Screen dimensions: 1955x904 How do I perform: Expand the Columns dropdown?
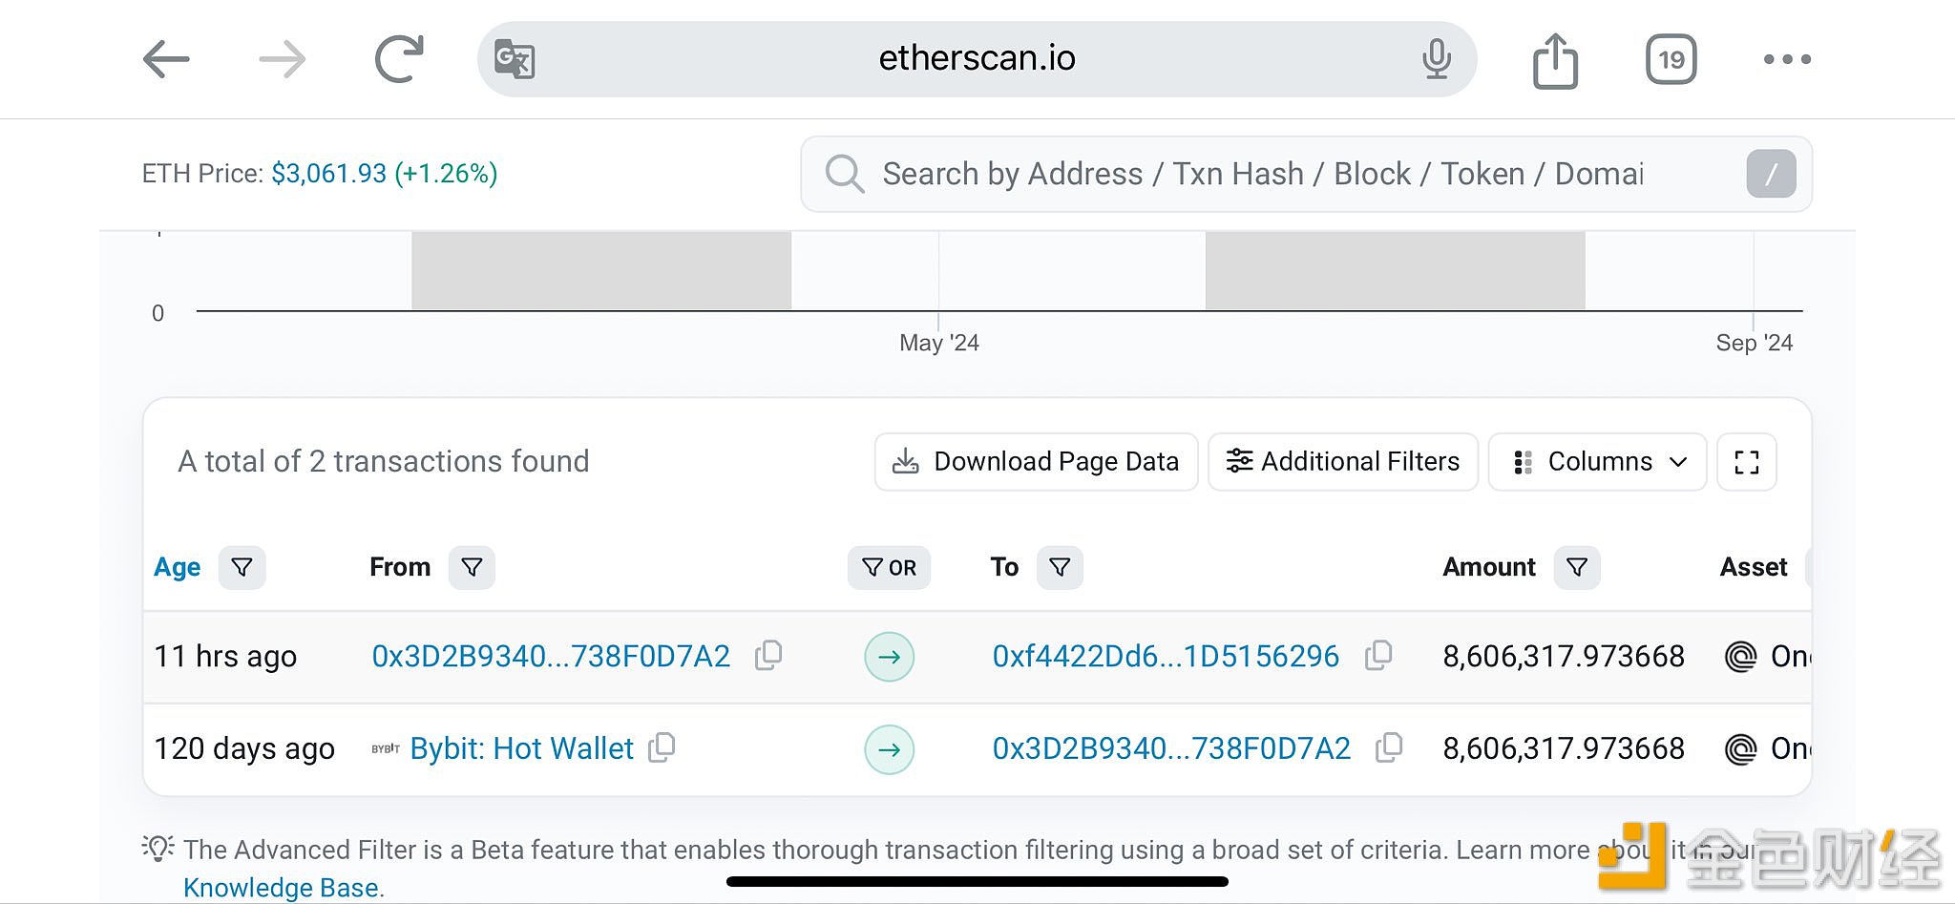(x=1597, y=462)
